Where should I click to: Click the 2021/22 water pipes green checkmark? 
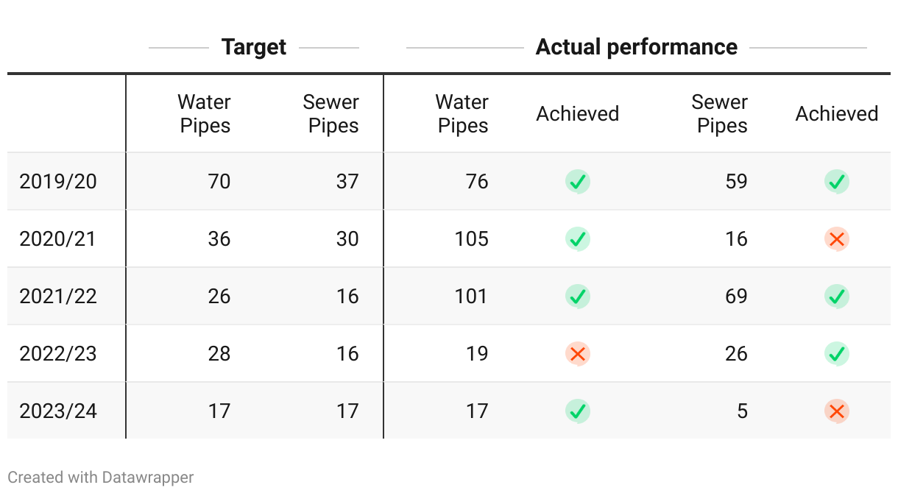(x=578, y=296)
